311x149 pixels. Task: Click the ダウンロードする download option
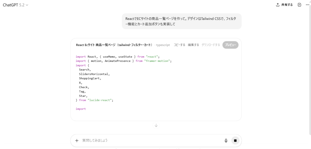211,45
